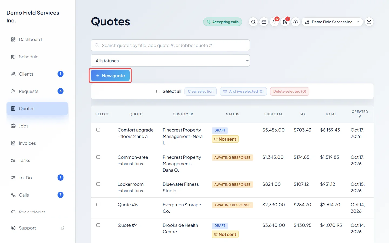Click the Clients people icon in sidebar
389x243 pixels.
[x=13, y=74]
